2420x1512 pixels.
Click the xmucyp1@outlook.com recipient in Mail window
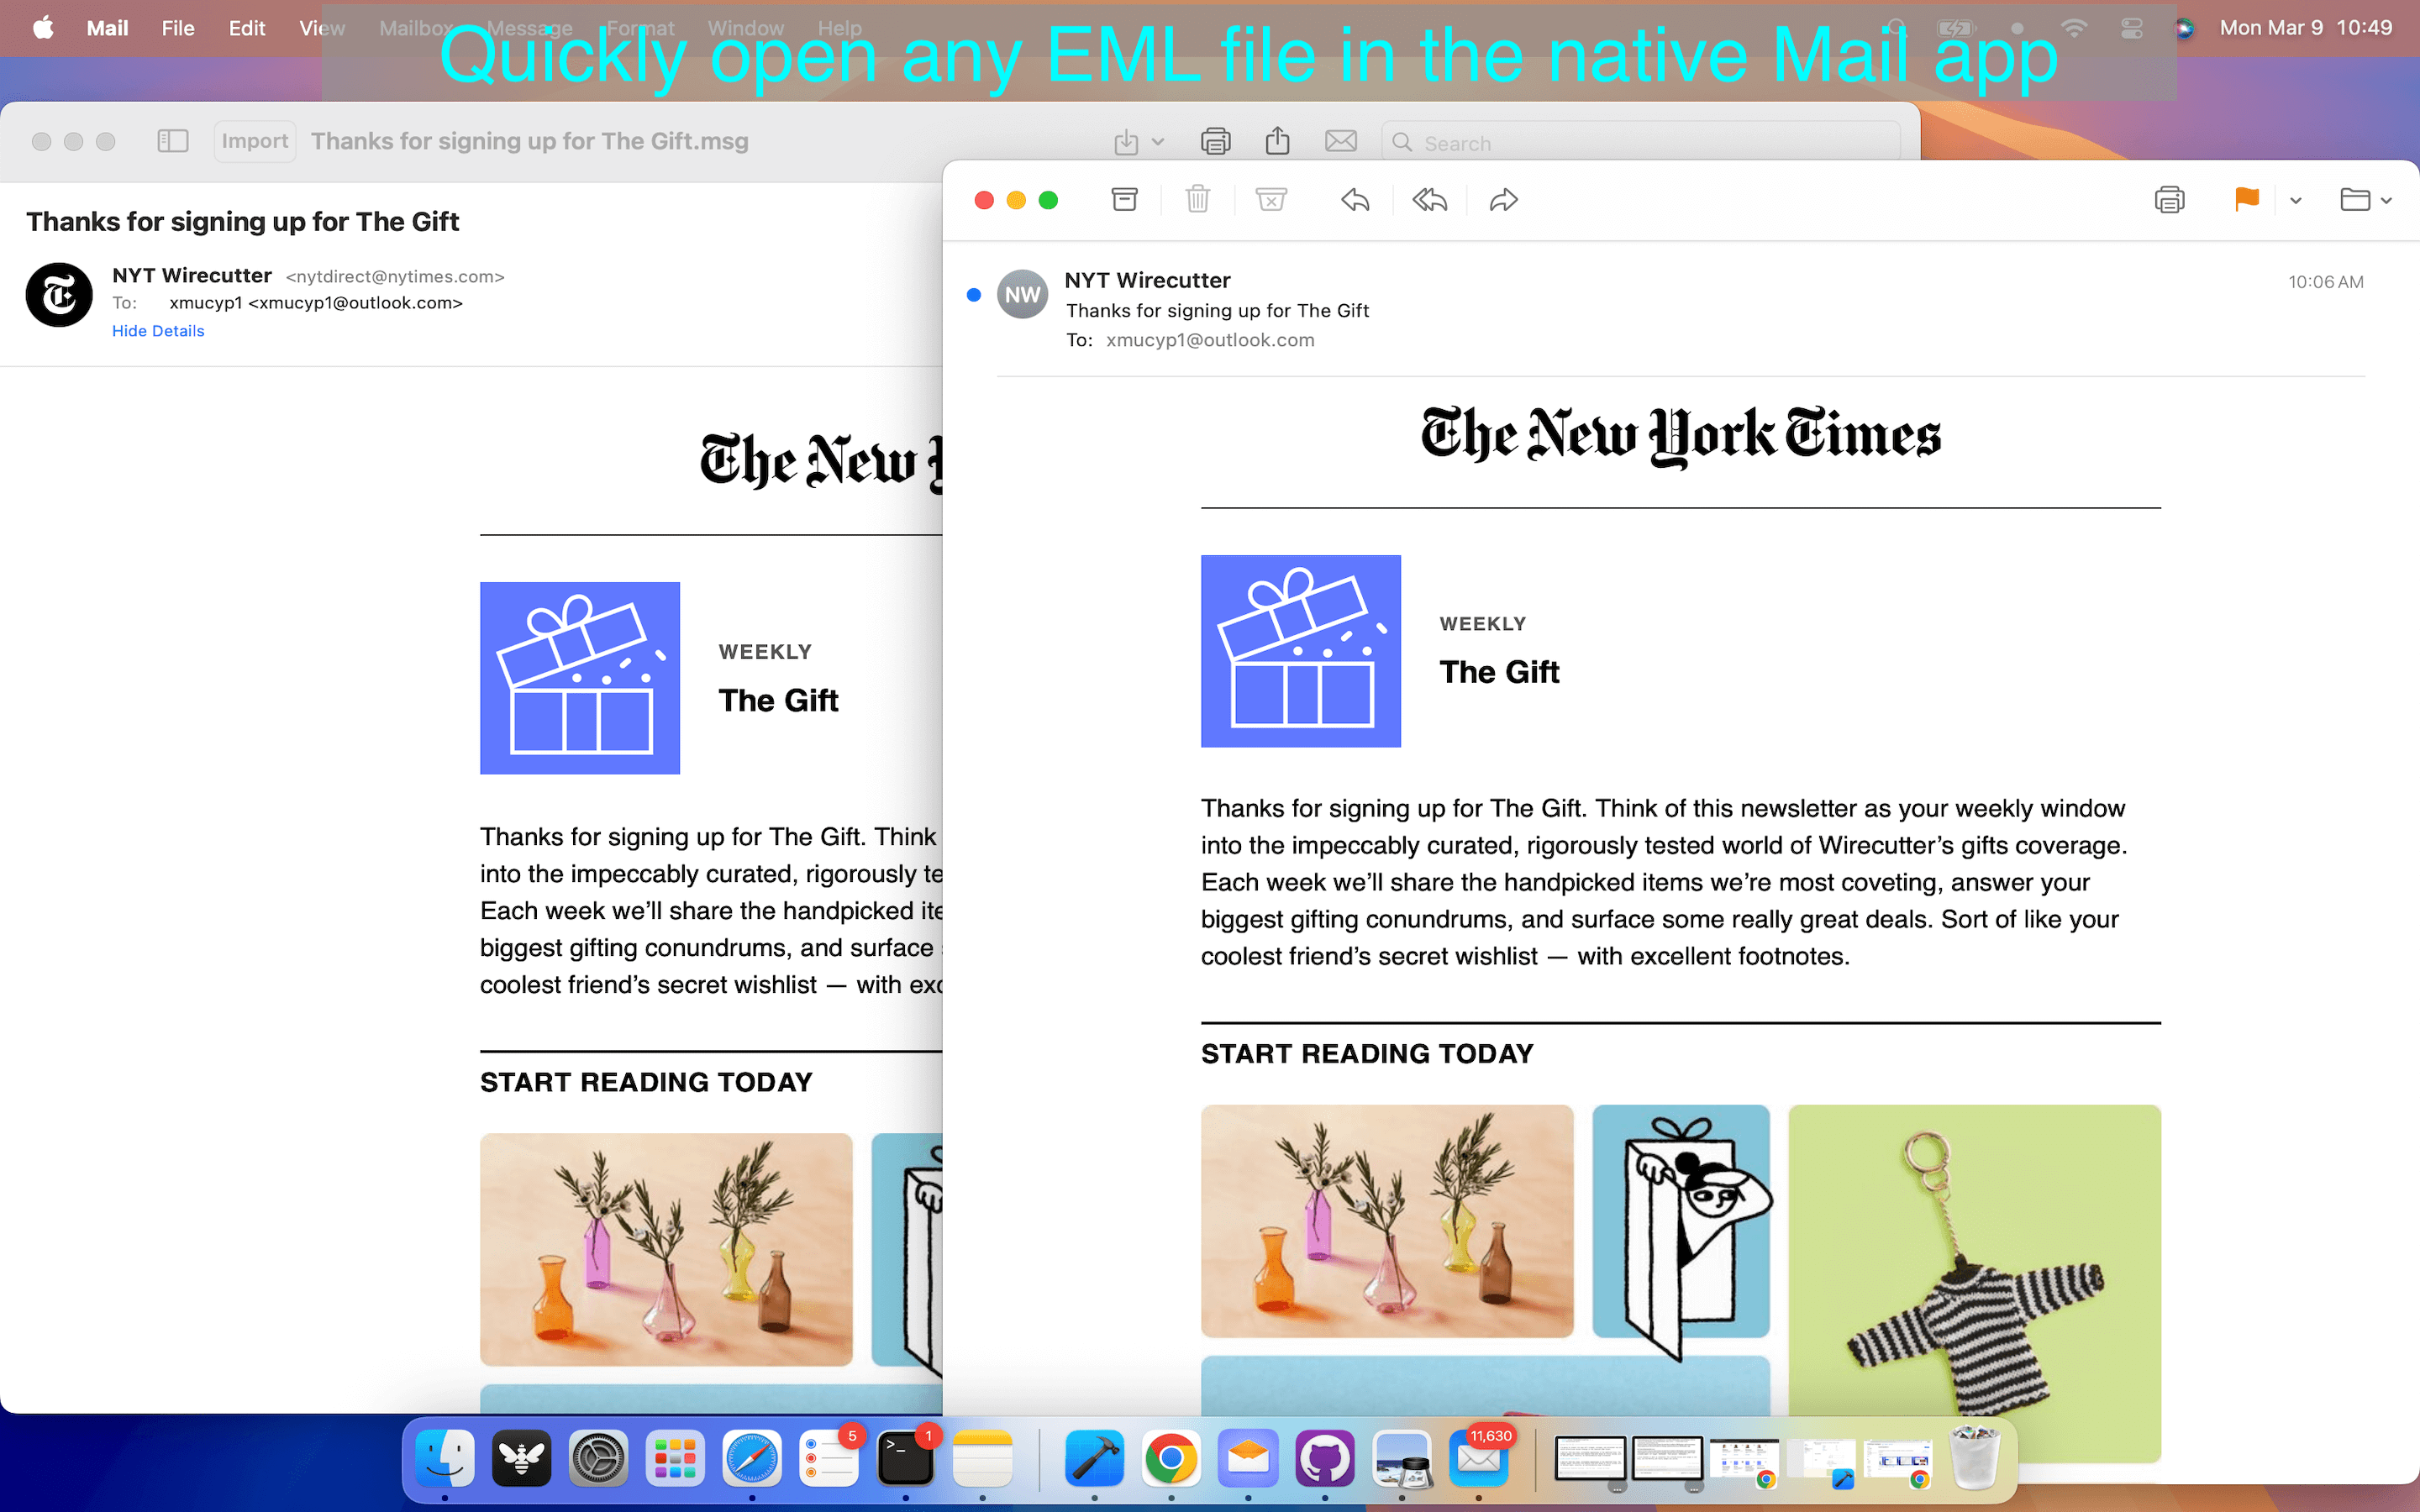[x=1210, y=340]
